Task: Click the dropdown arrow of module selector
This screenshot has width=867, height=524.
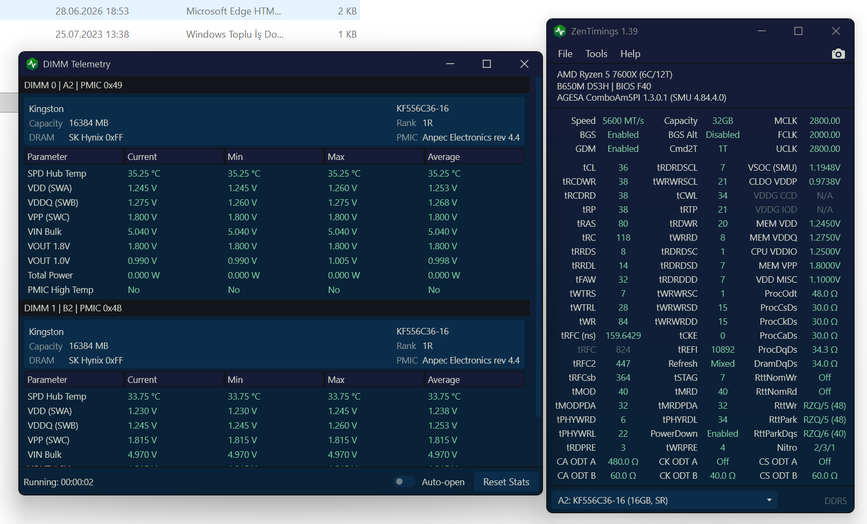Action: [769, 500]
